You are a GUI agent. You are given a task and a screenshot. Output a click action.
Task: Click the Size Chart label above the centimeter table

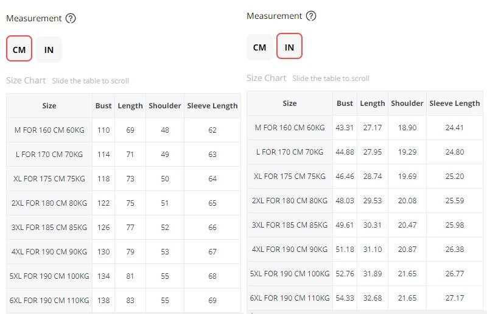pyautogui.click(x=26, y=80)
